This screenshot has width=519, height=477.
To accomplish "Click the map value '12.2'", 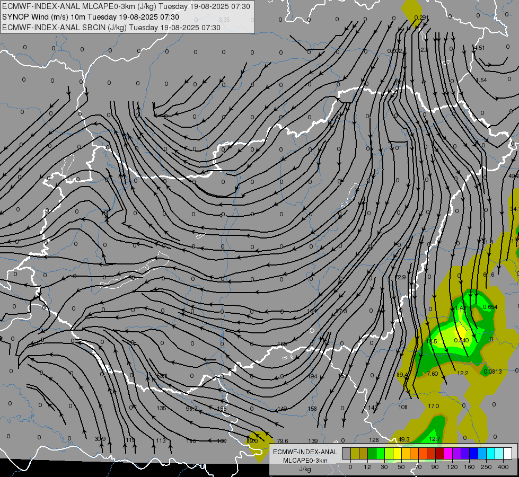I will [x=463, y=373].
